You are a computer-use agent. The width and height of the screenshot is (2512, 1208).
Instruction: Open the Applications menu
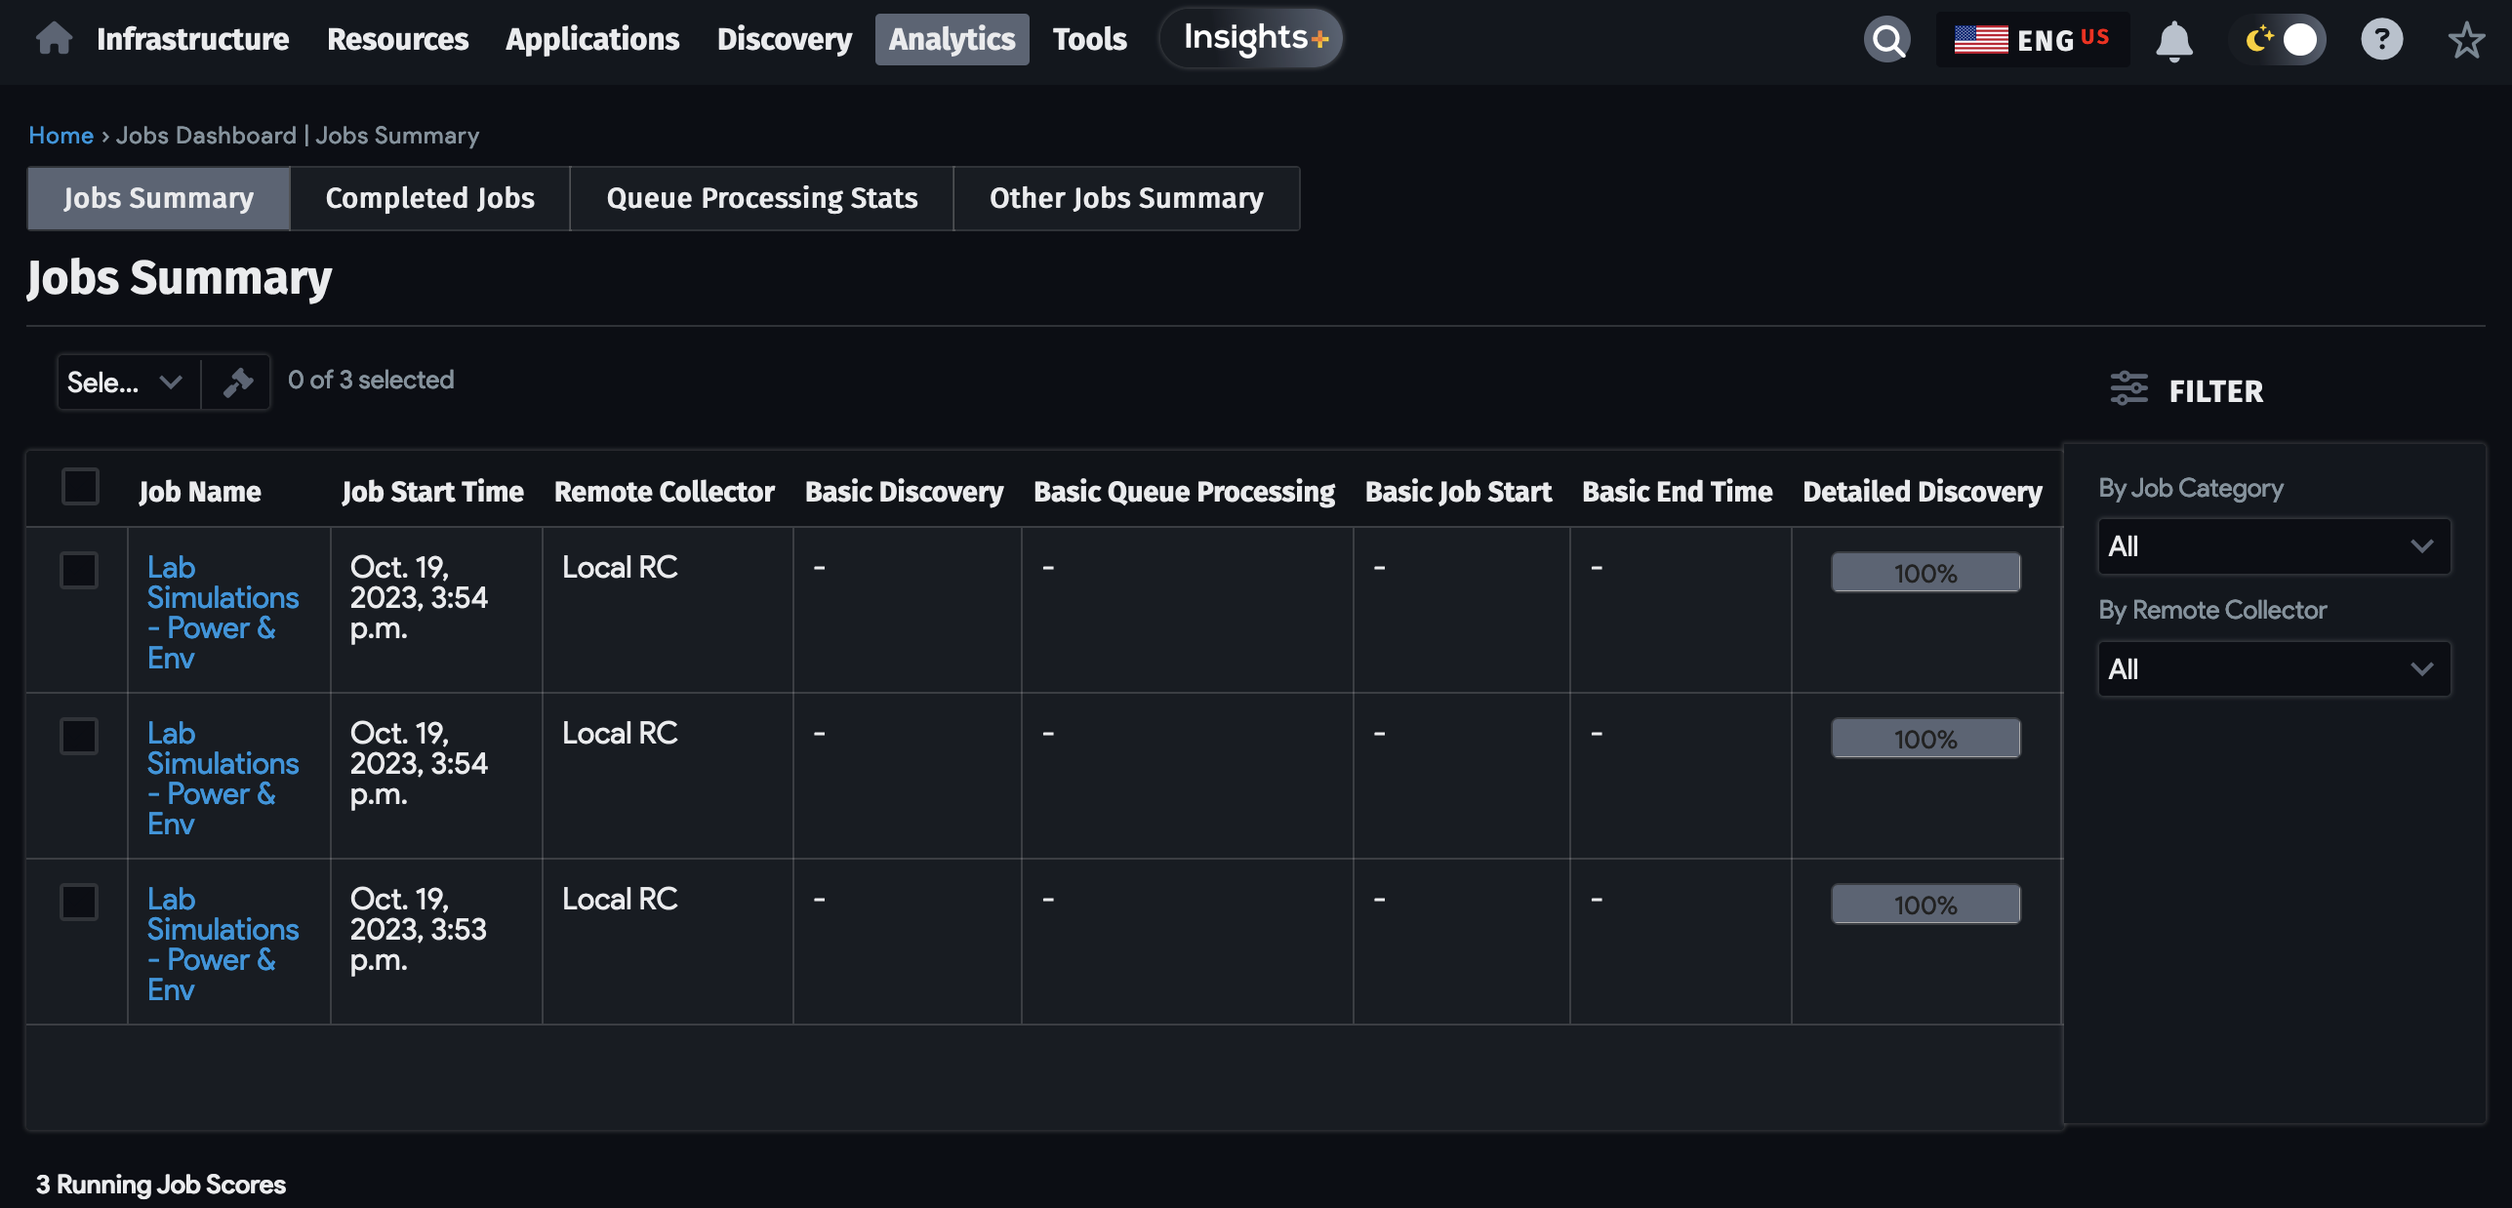[x=592, y=39]
